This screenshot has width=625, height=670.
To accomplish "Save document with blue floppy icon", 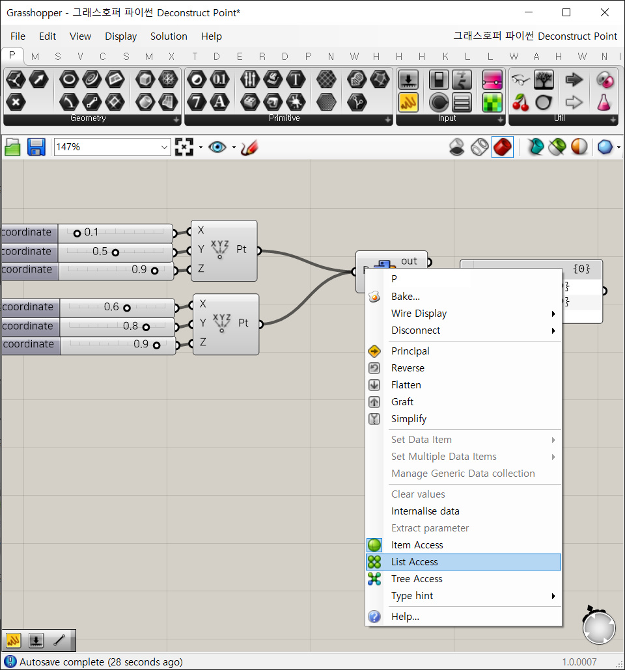I will pyautogui.click(x=36, y=148).
